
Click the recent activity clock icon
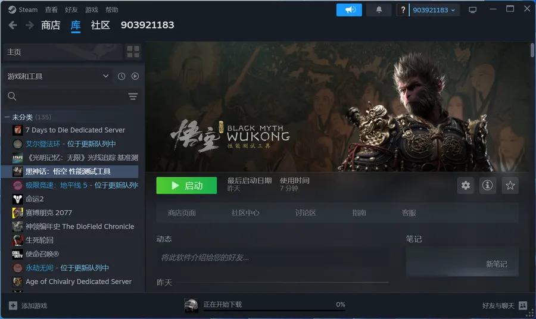[x=121, y=76]
